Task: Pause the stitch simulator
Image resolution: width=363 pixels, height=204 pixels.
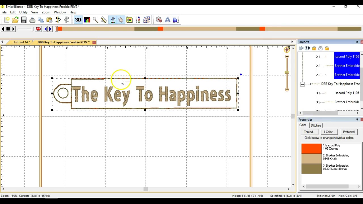Action: tap(8, 29)
